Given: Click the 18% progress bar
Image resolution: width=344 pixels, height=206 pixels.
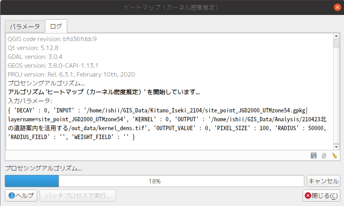Looking at the screenshot, I should tap(155, 181).
